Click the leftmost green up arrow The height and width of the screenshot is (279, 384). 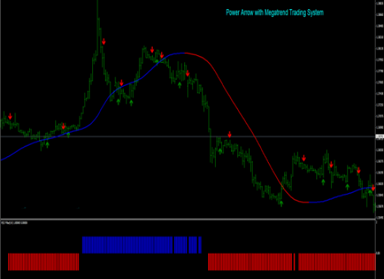click(47, 144)
